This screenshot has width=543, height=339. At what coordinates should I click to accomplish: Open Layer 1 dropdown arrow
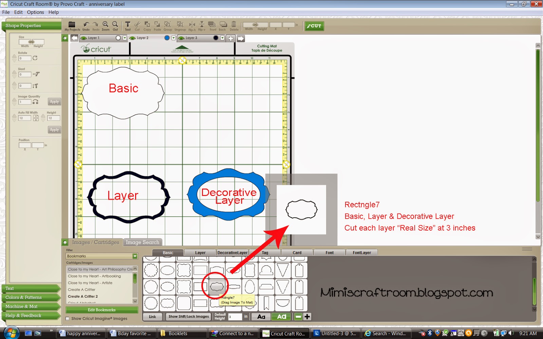pos(125,38)
